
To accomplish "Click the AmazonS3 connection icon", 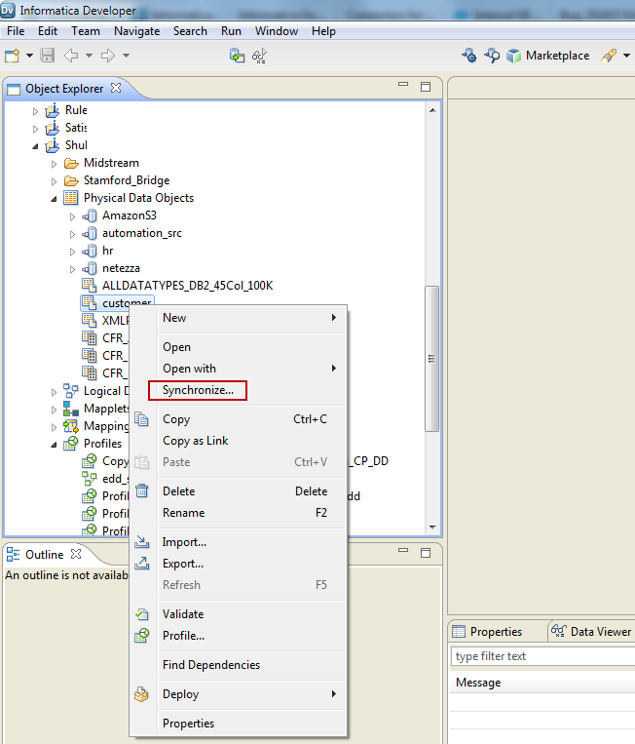I will (x=90, y=215).
